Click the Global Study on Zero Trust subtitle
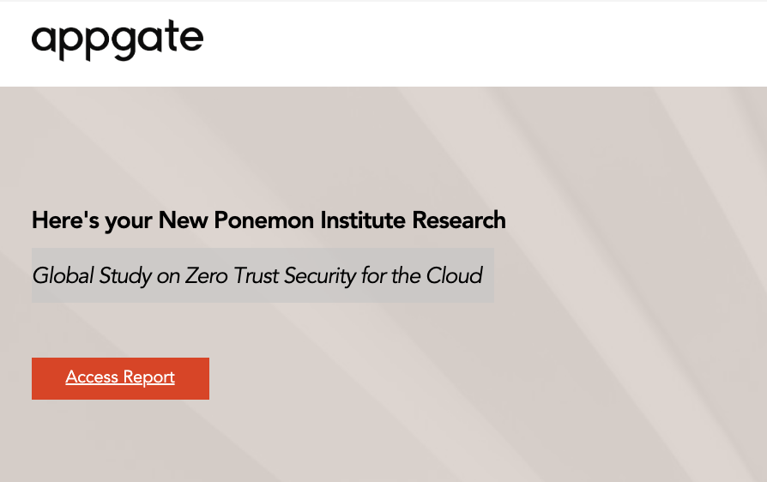 pyautogui.click(x=257, y=275)
